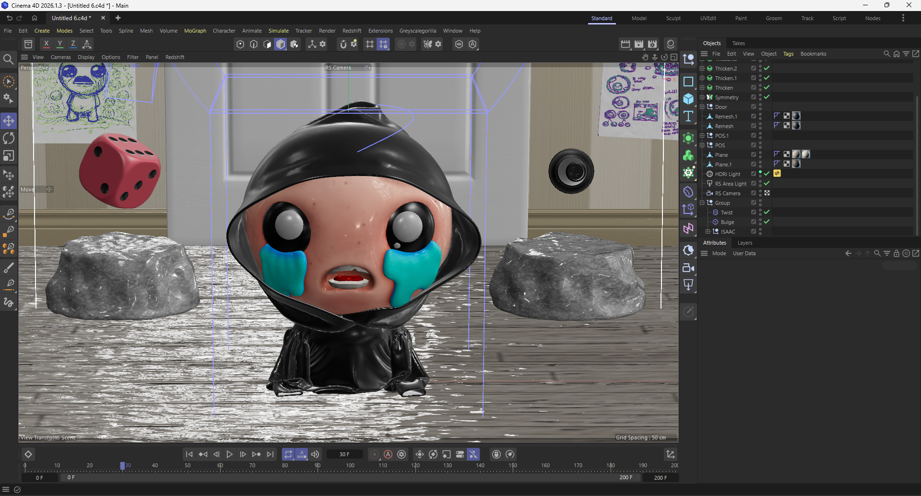921x496 pixels.
Task: Expand the Thicken.2 object
Action: coord(702,68)
